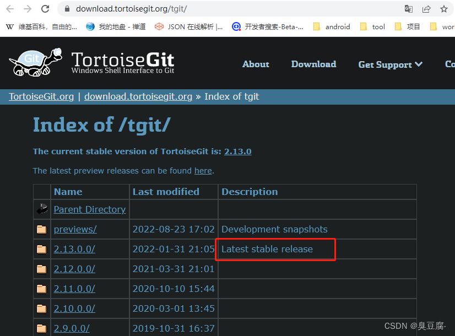Viewport: 455px width, 336px height.
Task: Click the TortoiseGit.org breadcrumb link
Action: point(41,96)
